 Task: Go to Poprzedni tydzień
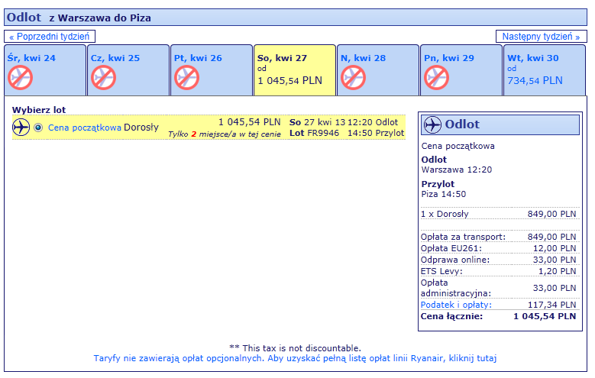coord(50,37)
